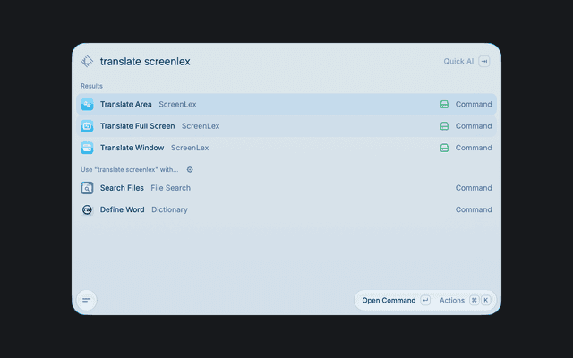The height and width of the screenshot is (358, 573).
Task: Click the "ScreenLex" subtitle in the Translate Full Screen row
Action: (201, 126)
